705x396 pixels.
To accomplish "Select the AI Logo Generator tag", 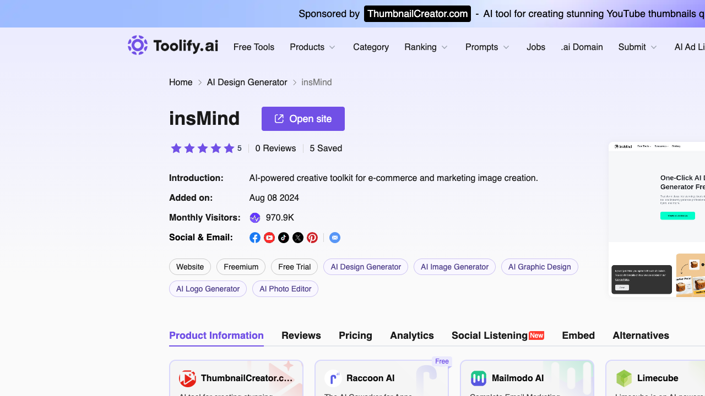I will pyautogui.click(x=208, y=289).
